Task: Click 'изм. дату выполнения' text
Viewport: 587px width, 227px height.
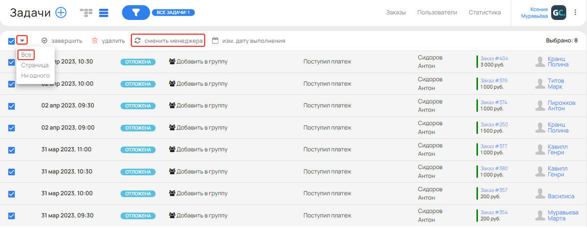Action: click(253, 41)
